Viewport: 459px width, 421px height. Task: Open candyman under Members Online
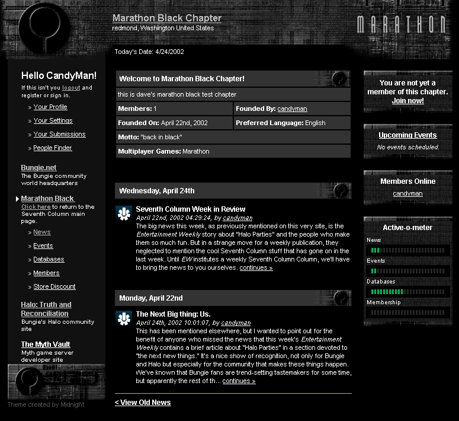(407, 193)
